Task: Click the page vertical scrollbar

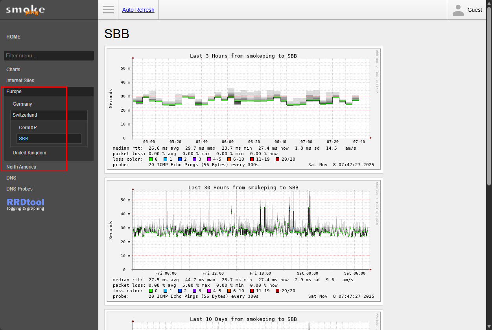Action: (x=489, y=94)
